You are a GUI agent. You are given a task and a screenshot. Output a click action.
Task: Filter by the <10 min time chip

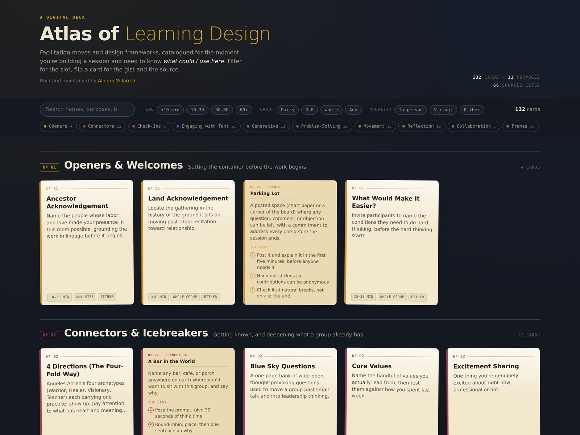tap(170, 110)
